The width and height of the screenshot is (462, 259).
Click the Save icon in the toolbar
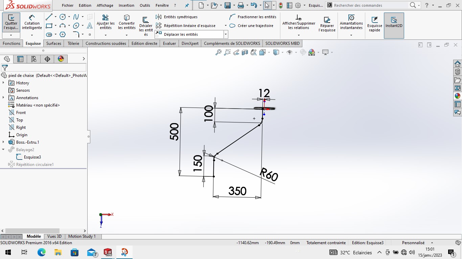coord(227,5)
